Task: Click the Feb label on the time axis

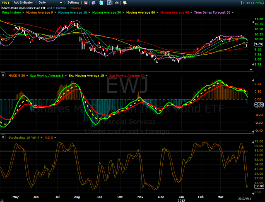Action: point(201,197)
